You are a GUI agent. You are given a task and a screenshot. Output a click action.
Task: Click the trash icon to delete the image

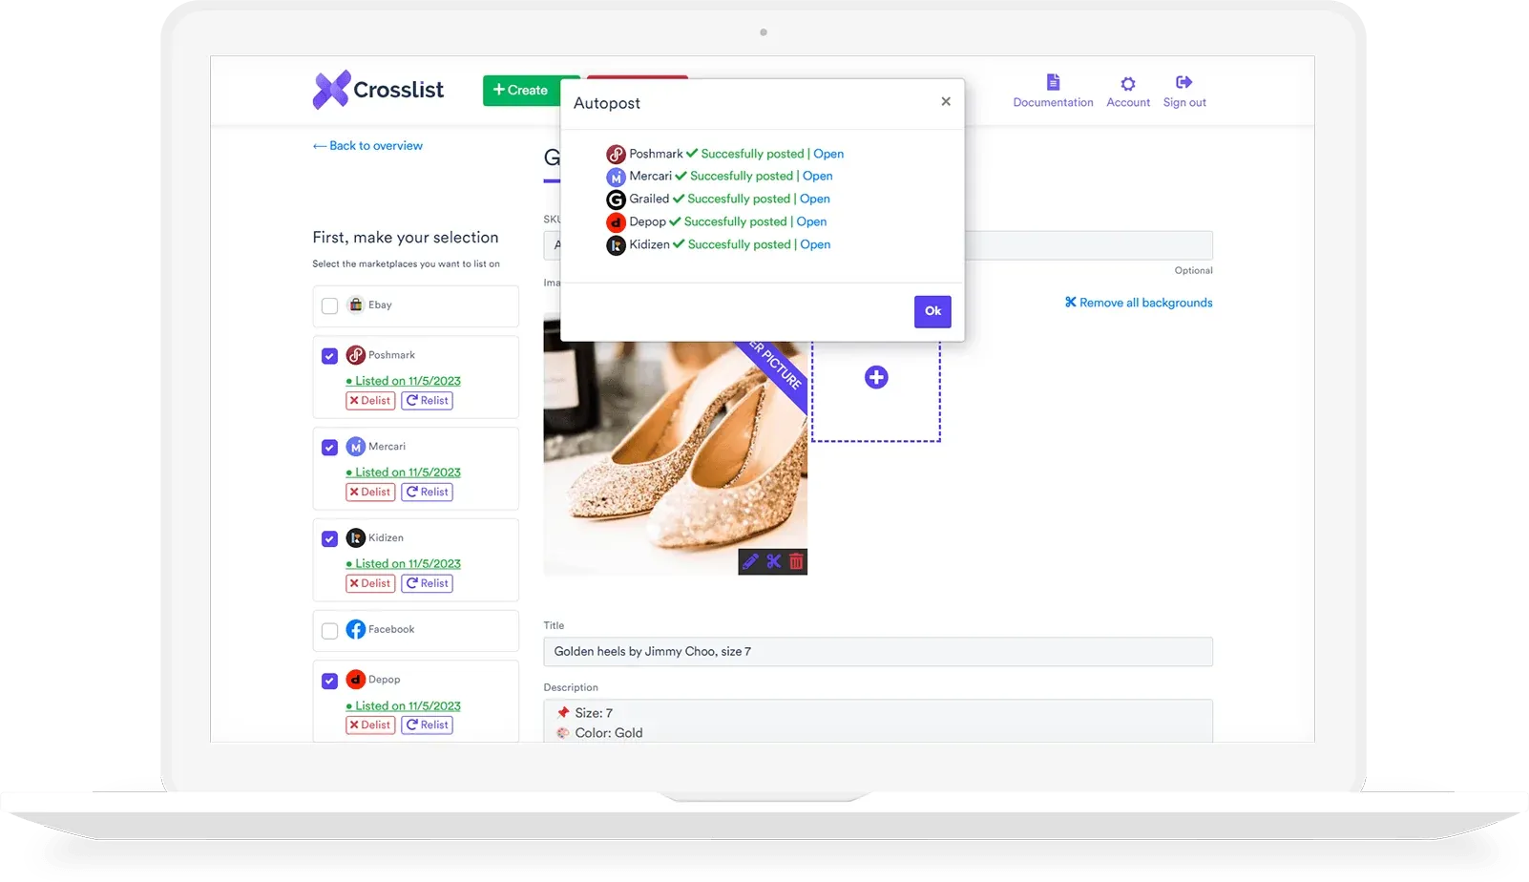point(797,562)
